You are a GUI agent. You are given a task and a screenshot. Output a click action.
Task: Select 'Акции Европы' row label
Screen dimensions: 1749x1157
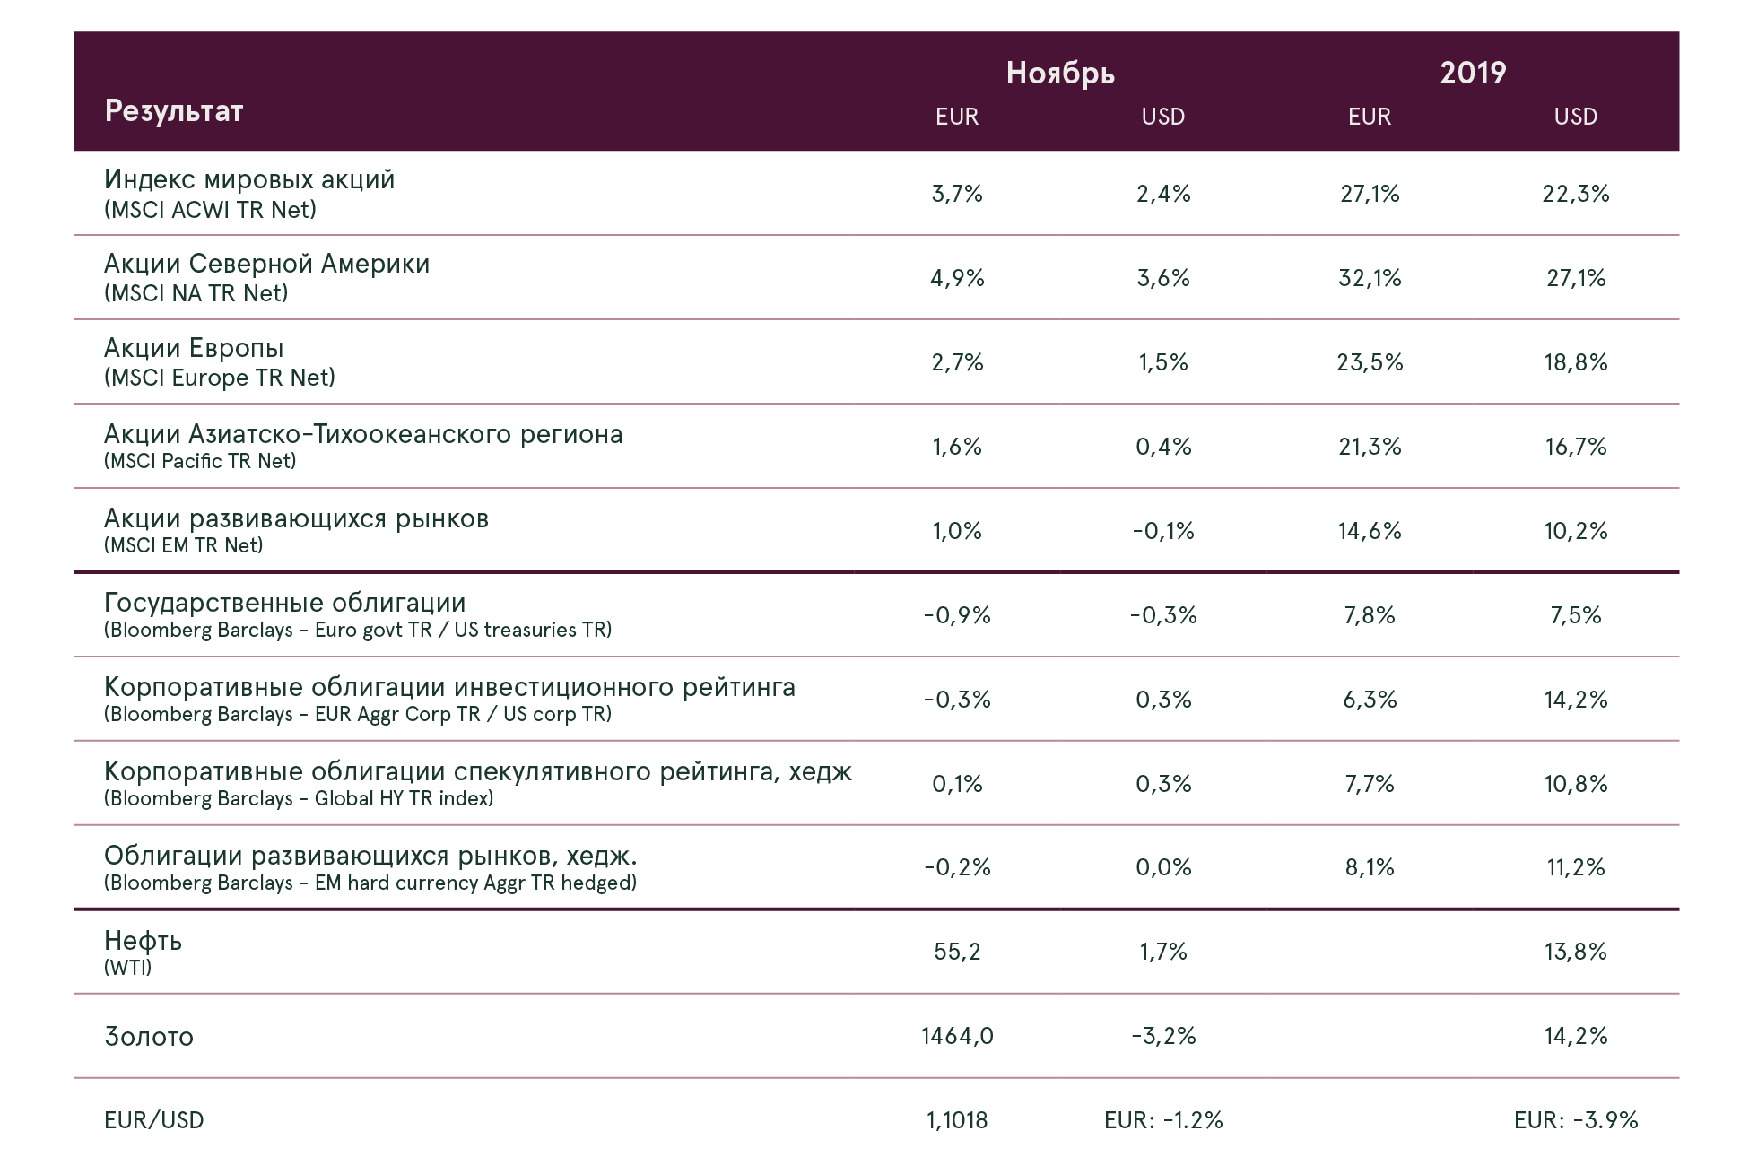tap(194, 348)
